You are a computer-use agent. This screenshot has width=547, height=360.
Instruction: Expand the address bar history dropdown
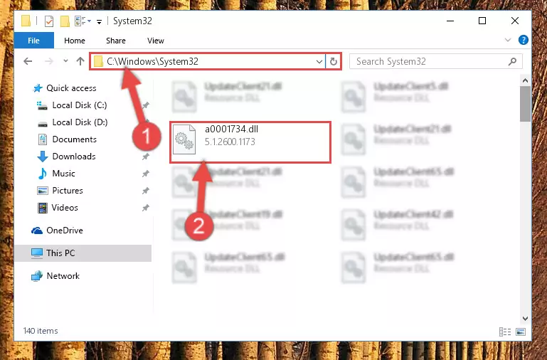pos(319,62)
